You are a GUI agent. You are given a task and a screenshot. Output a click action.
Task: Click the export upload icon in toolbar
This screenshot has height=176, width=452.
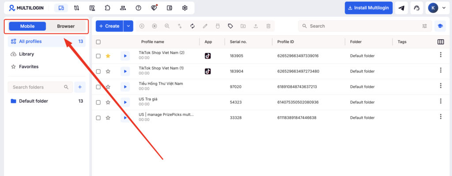point(256,26)
